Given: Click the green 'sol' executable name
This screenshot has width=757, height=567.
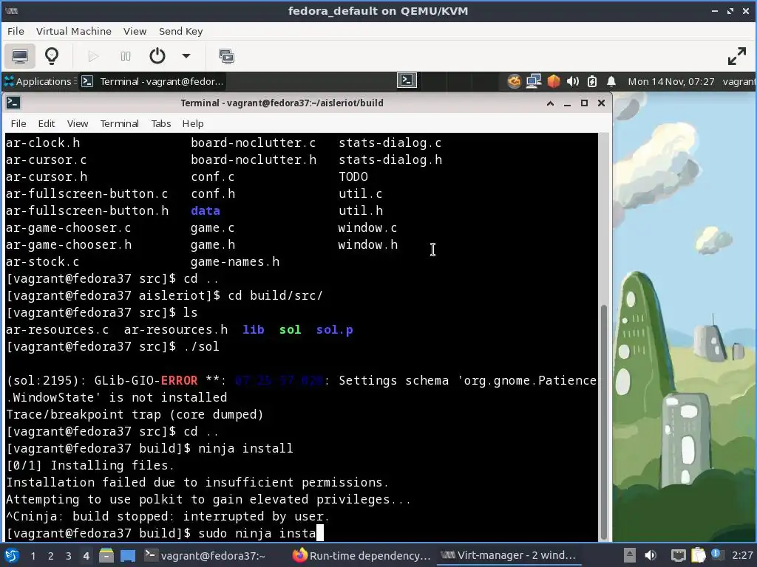Looking at the screenshot, I should [x=290, y=330].
